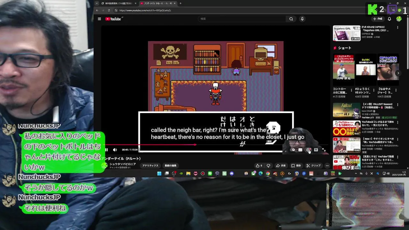Show more shorts with the next arrow

[x=398, y=73]
